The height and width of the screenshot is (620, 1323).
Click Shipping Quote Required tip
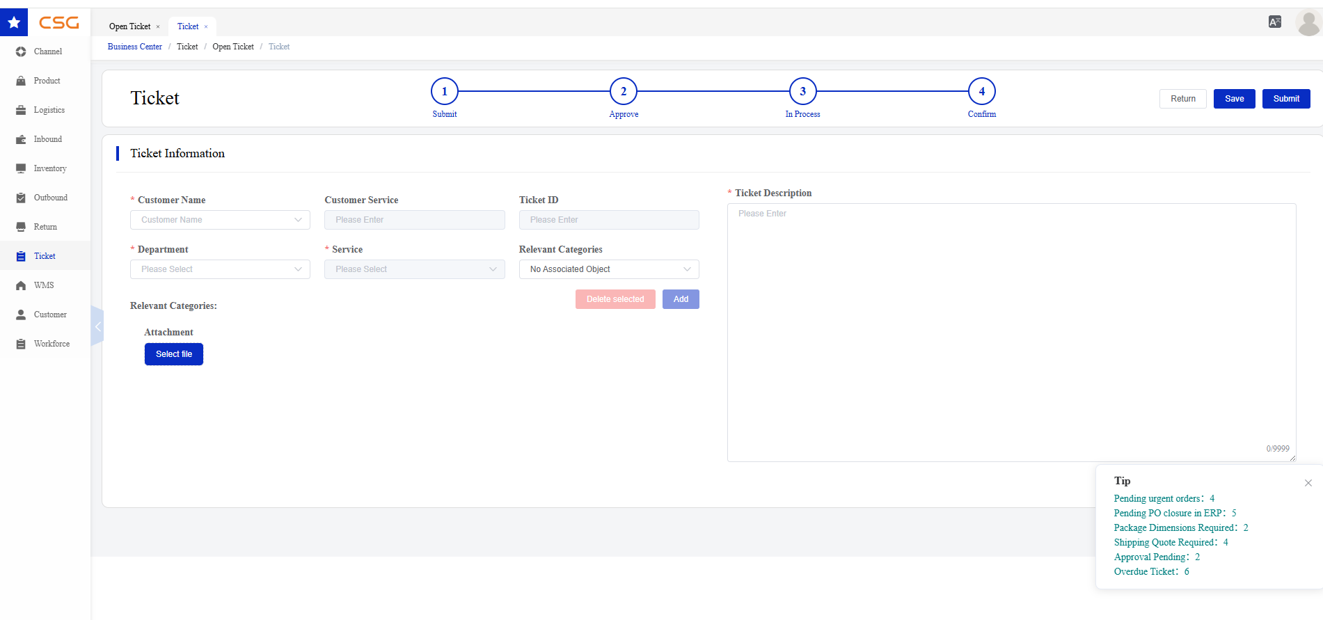point(1171,543)
